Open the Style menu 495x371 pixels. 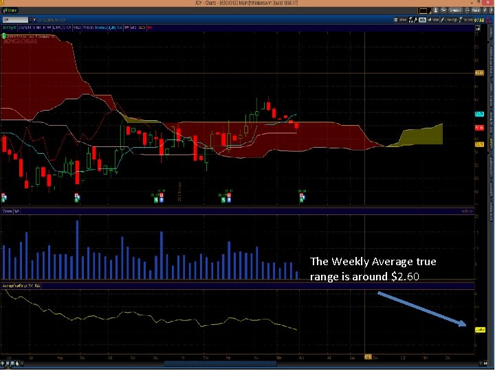[x=433, y=20]
